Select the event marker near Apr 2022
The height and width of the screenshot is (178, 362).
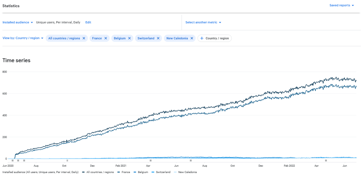click(x=326, y=161)
